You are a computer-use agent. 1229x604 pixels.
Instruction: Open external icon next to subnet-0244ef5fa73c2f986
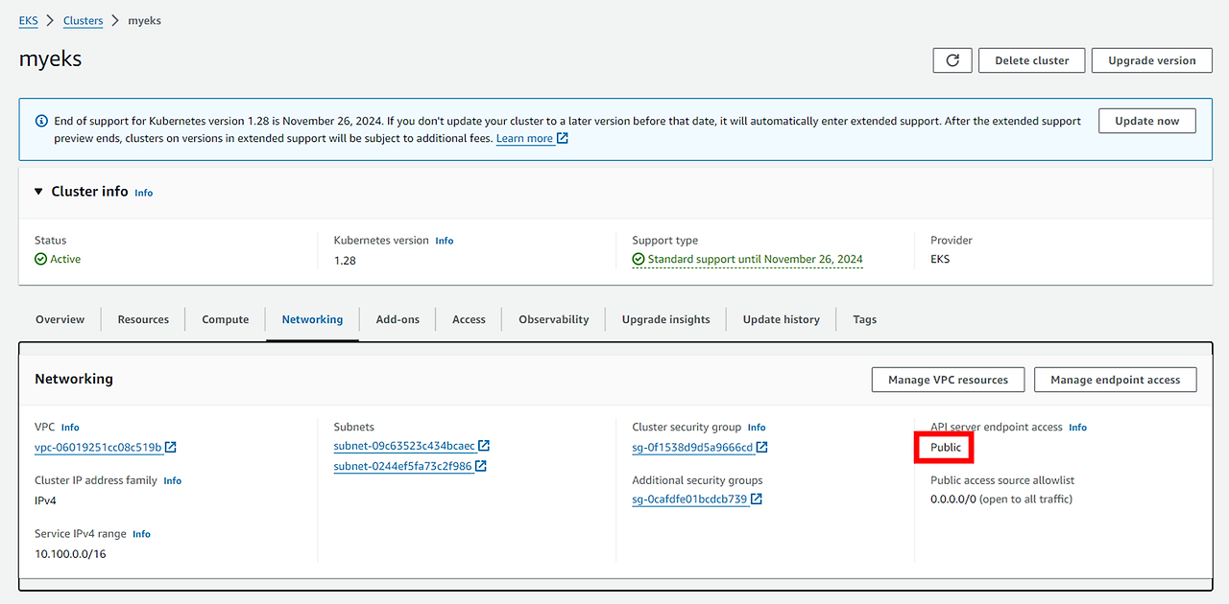click(x=481, y=466)
